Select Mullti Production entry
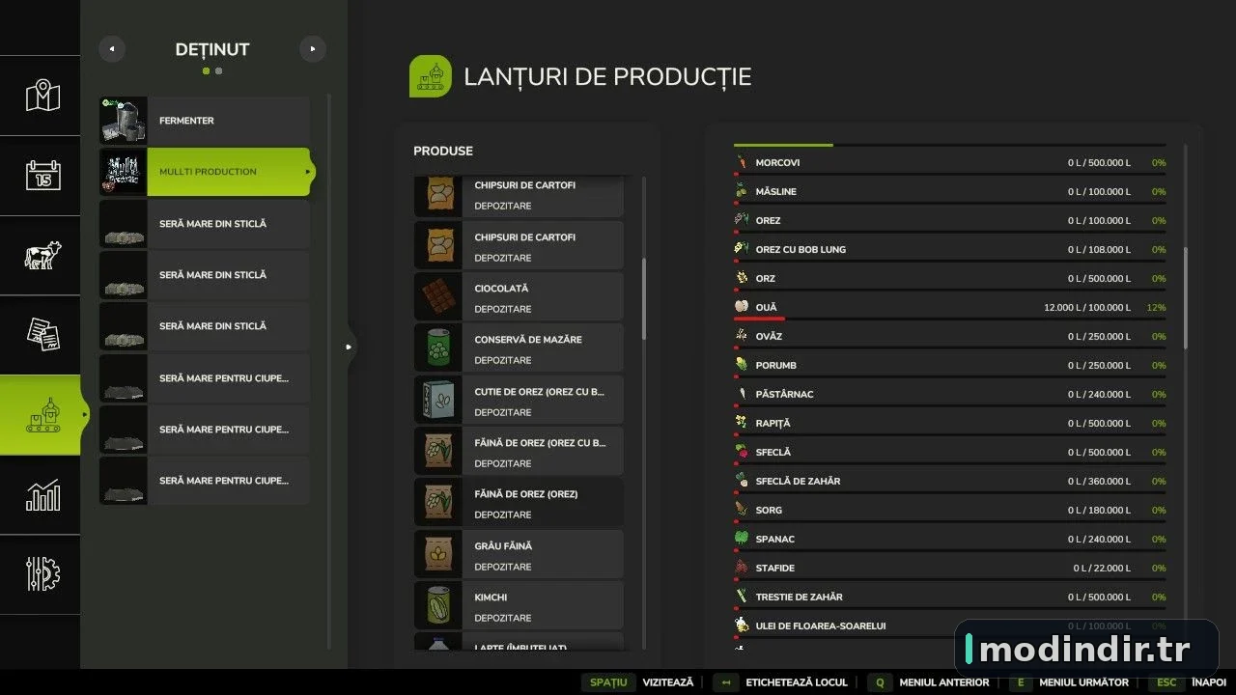 [x=205, y=172]
